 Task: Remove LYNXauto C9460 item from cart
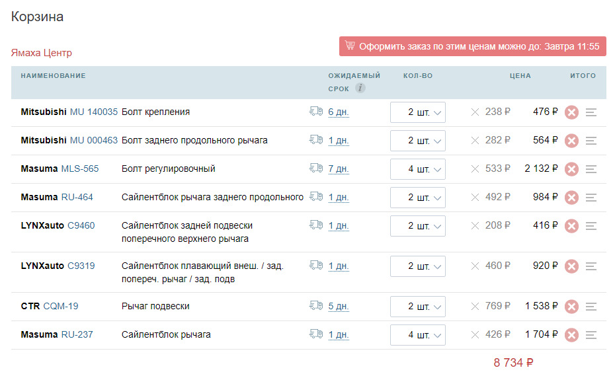pyautogui.click(x=571, y=226)
